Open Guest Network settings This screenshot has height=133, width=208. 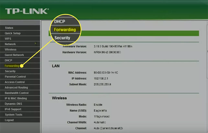coord(14,55)
